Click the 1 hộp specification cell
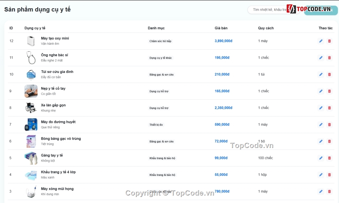This screenshot has width=339, height=203. click(x=262, y=175)
